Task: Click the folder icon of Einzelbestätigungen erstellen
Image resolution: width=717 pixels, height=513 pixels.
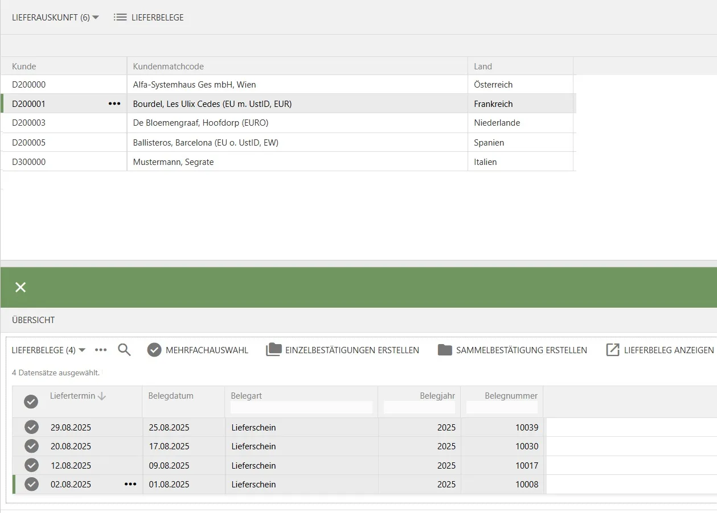Action: (x=274, y=350)
